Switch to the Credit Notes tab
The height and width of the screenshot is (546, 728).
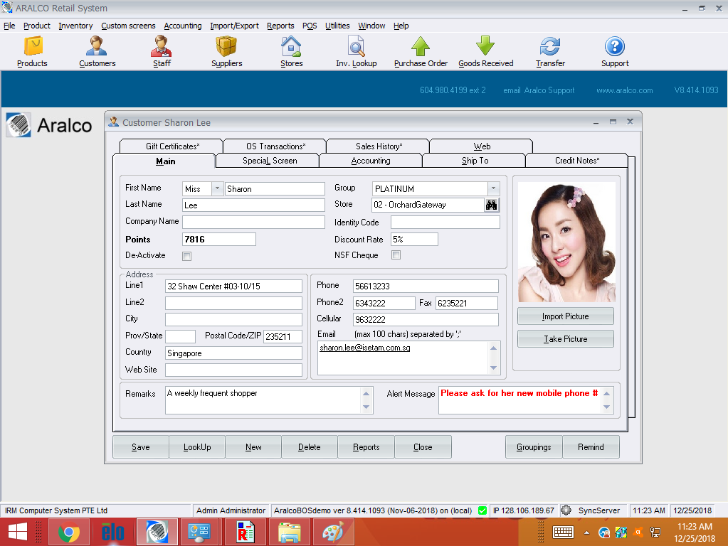[577, 161]
